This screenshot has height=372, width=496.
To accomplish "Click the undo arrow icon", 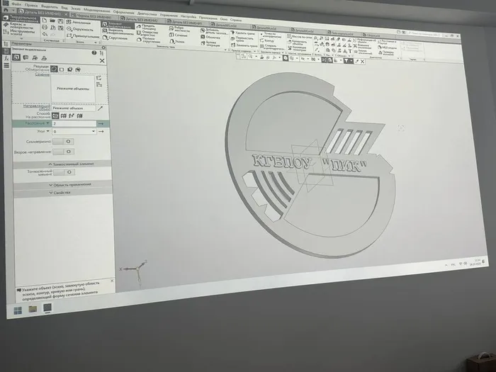I will click(x=45, y=34).
